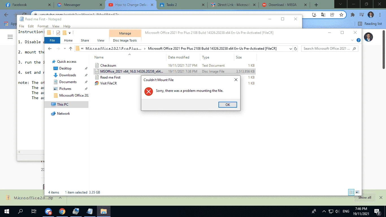
Task: Close the Couldn't Mount File dialog with X
Action: [236, 80]
